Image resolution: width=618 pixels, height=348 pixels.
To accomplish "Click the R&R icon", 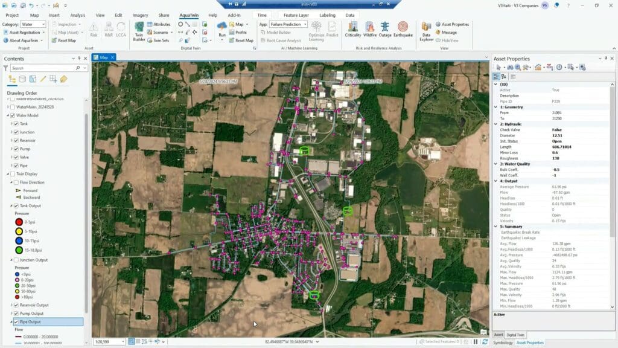I will pos(109,30).
